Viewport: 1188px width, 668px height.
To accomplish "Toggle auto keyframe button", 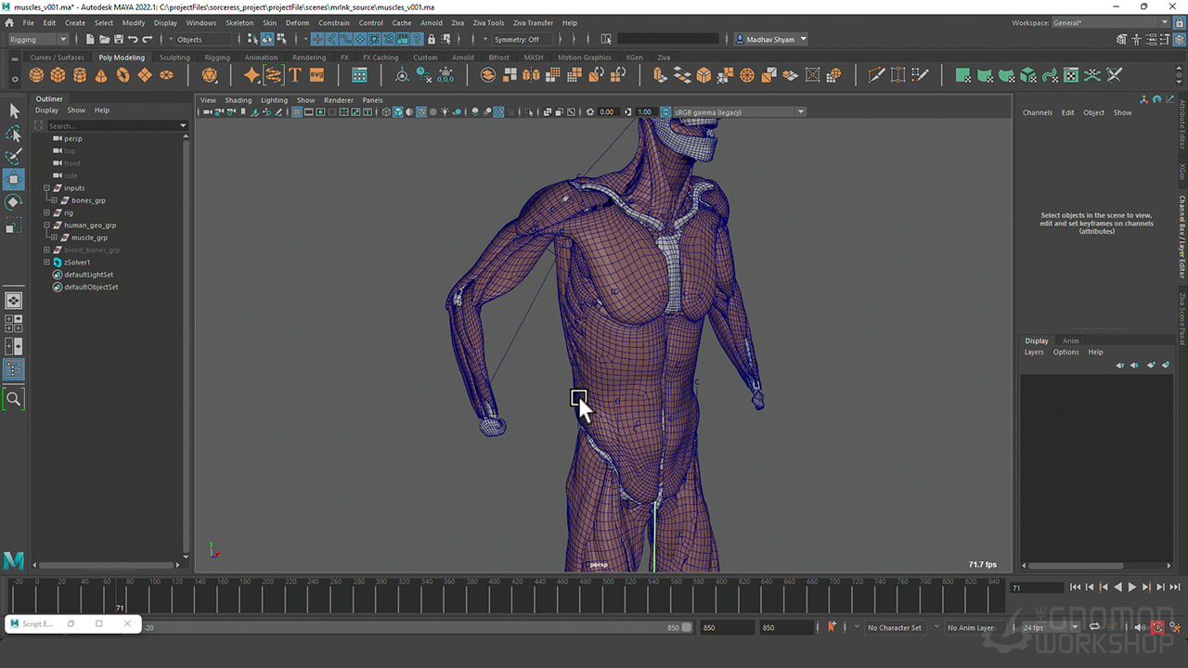I will (1157, 627).
